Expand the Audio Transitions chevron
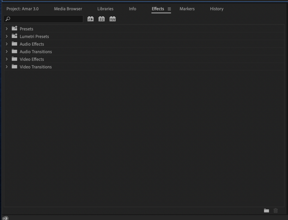This screenshot has width=288, height=220. coord(7,52)
